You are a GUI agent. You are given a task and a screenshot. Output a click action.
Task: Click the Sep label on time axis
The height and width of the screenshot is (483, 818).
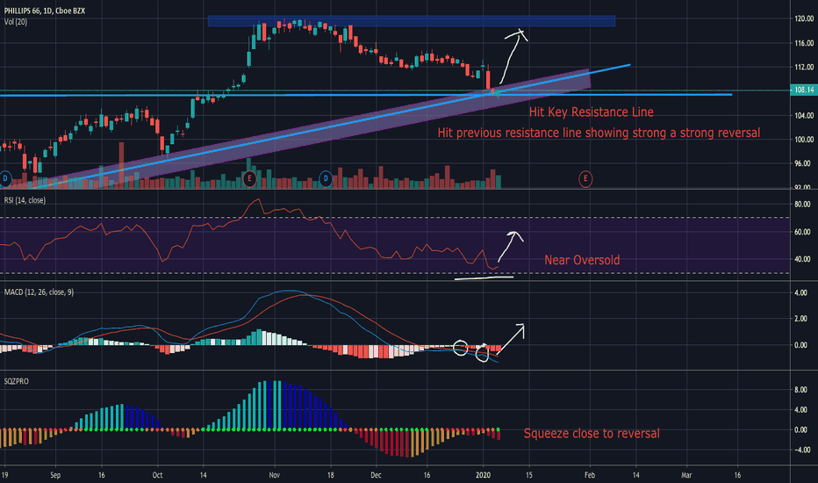point(55,475)
